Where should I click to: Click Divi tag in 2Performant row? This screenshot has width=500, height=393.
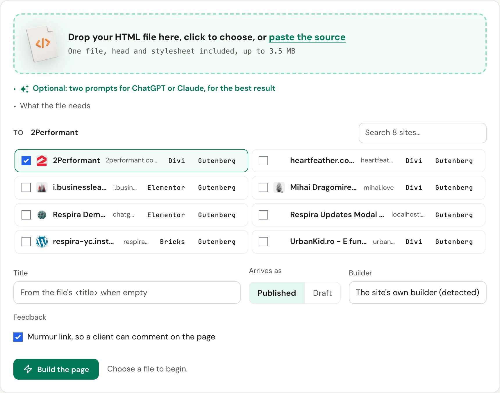point(177,161)
